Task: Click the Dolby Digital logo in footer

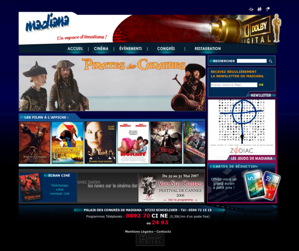Action: click(x=150, y=240)
